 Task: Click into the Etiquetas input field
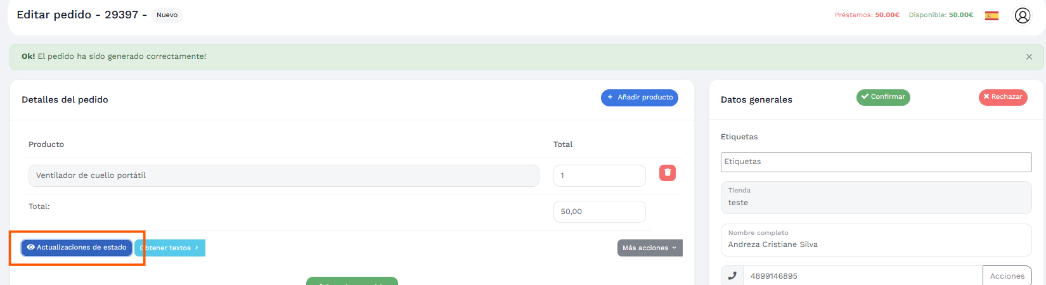[x=876, y=162]
